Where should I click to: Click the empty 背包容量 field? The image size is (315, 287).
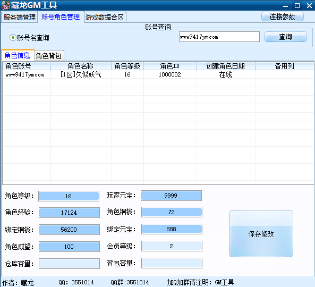[x=172, y=263]
